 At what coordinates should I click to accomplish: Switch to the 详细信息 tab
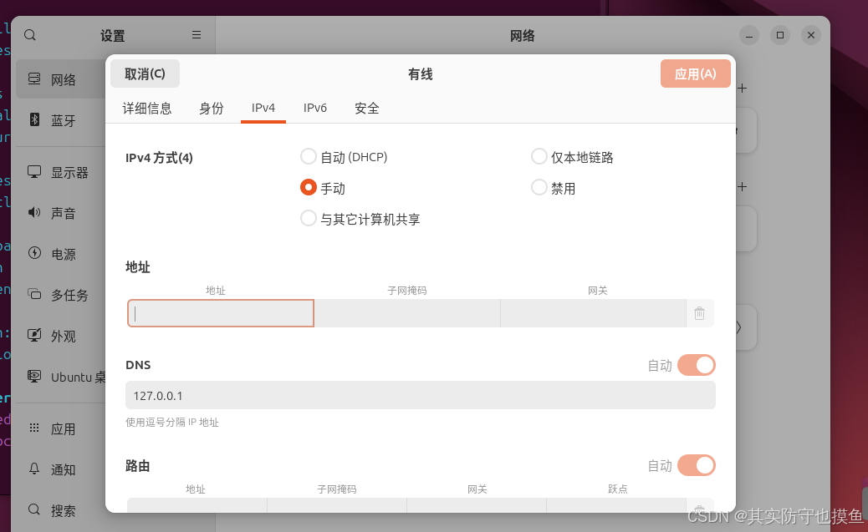click(146, 108)
